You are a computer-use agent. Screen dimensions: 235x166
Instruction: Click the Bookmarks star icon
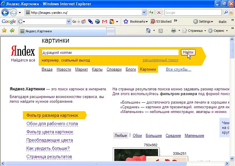point(126,21)
